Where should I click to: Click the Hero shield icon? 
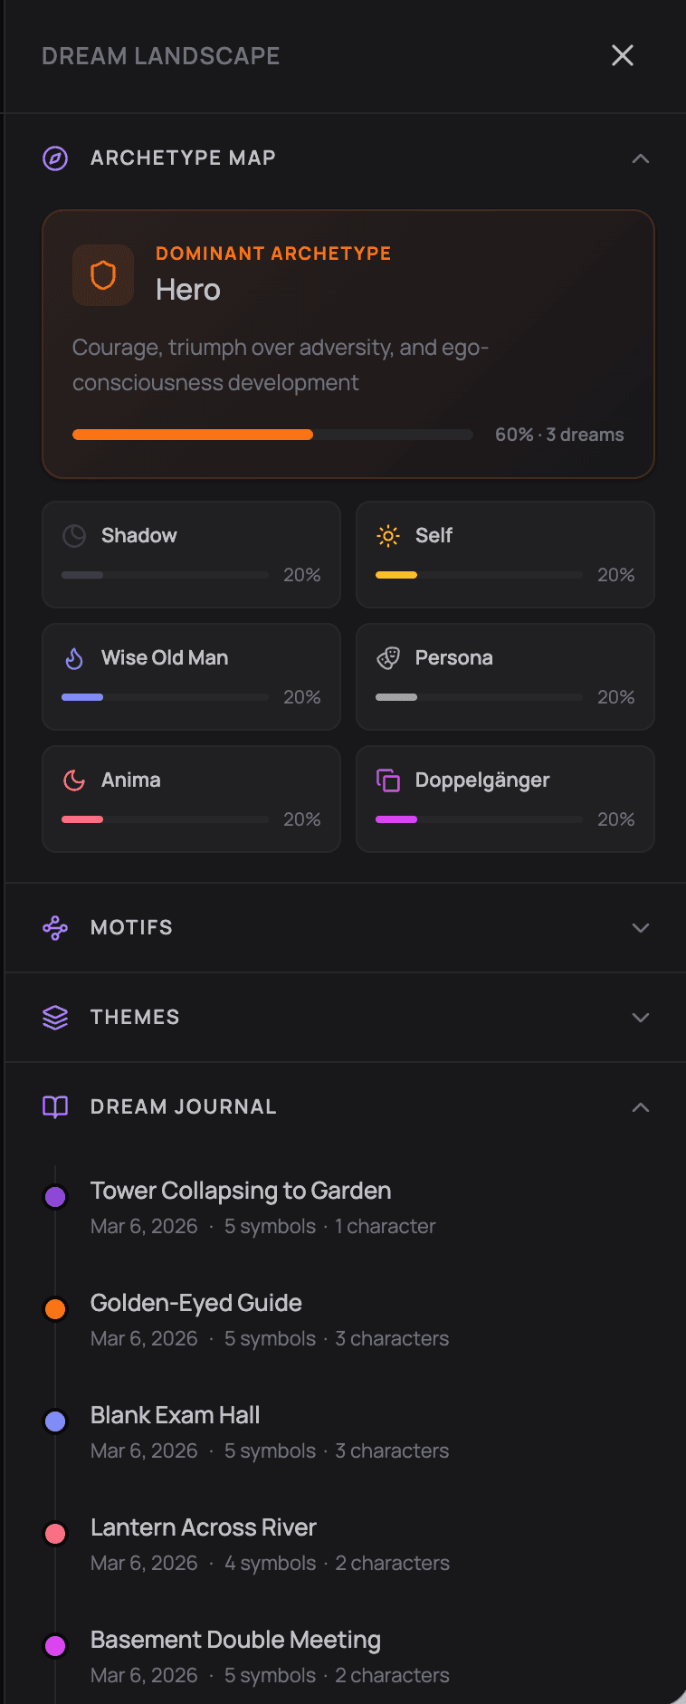point(103,275)
